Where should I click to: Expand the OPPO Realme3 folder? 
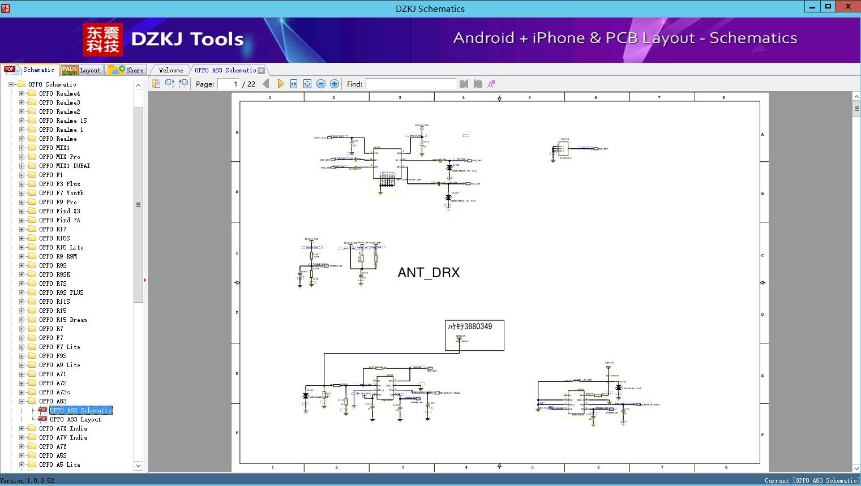(x=22, y=102)
